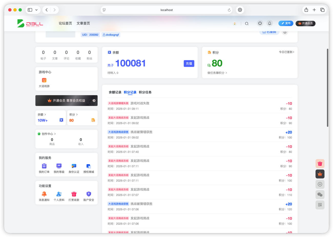The image size is (333, 237).
Task: Open the 大话戏游 game icon
Action: (x=44, y=80)
